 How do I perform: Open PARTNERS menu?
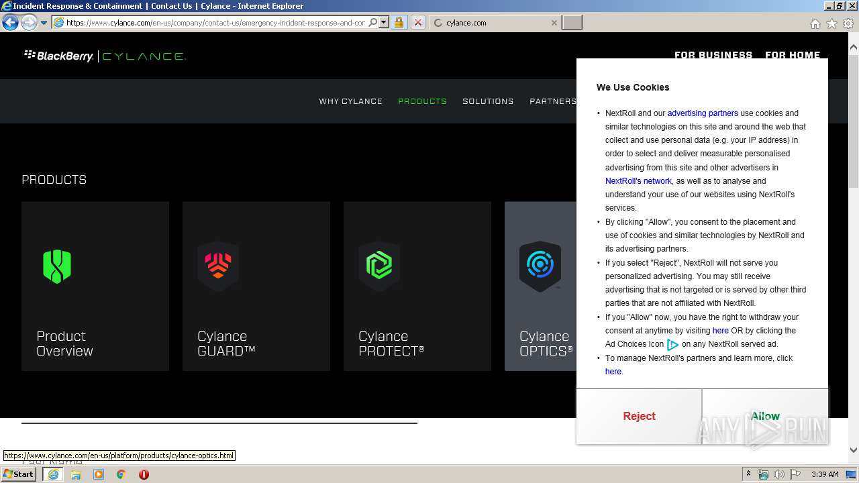[x=552, y=101]
